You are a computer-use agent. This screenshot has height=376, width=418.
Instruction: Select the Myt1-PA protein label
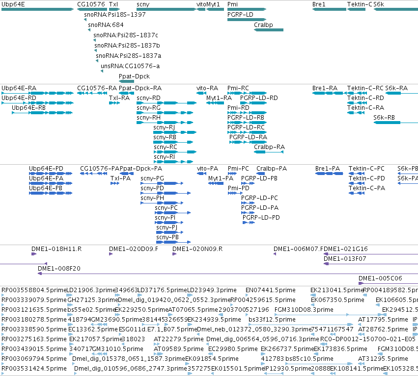point(221,178)
